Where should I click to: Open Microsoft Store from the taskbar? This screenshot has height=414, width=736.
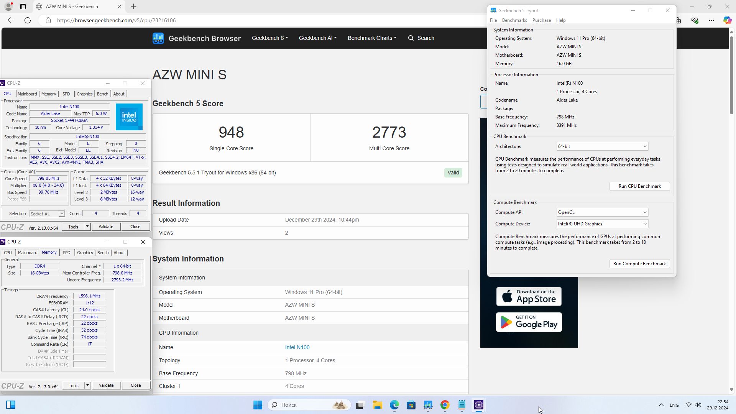[x=411, y=405]
